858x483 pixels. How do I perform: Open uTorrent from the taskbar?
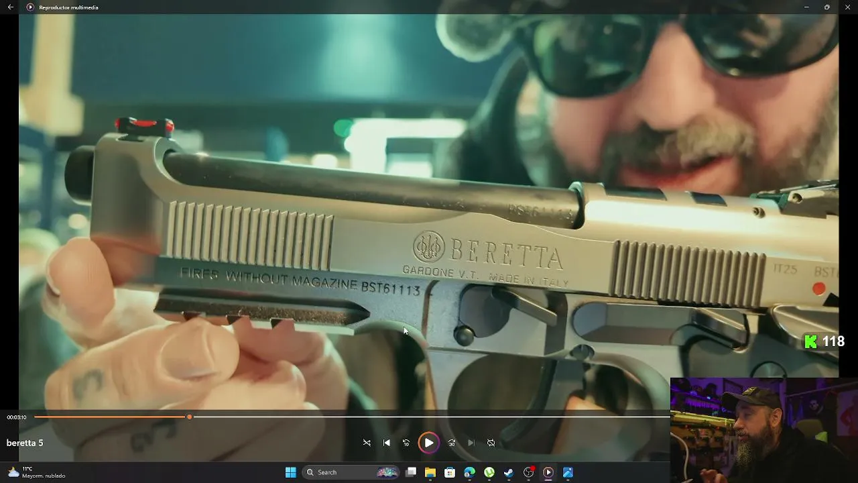pyautogui.click(x=489, y=472)
